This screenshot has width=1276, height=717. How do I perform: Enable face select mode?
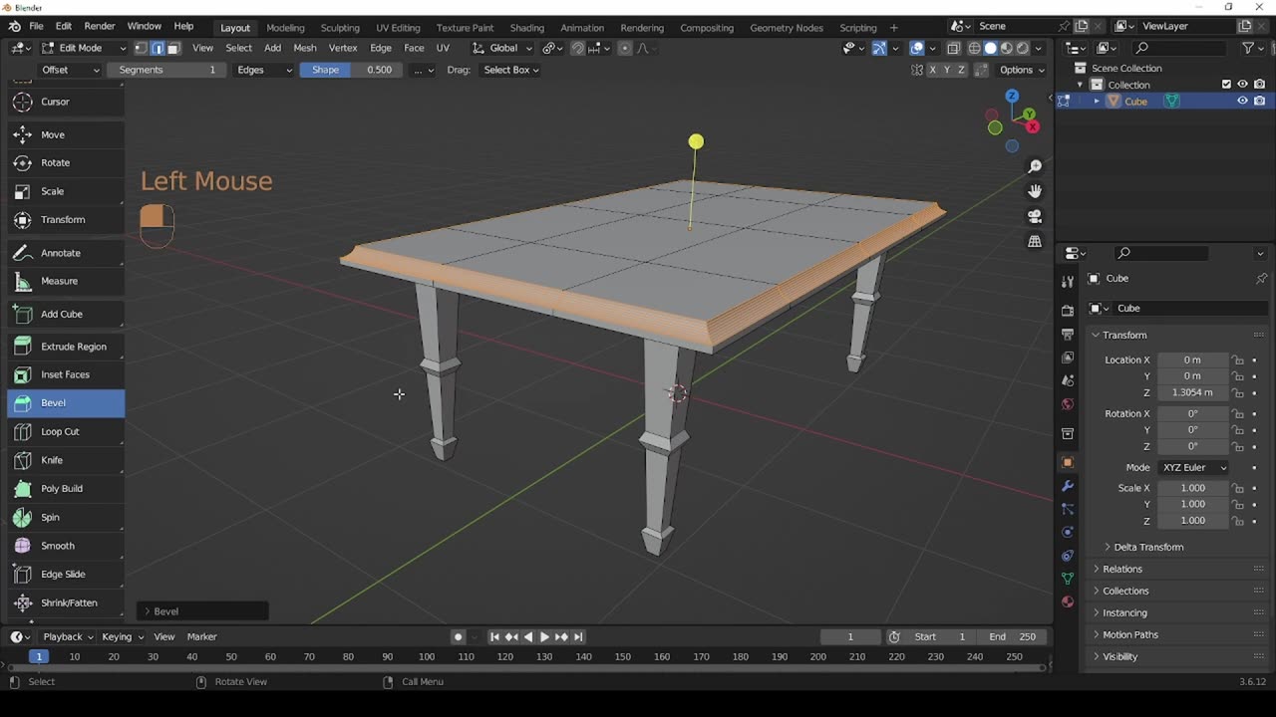click(x=172, y=48)
